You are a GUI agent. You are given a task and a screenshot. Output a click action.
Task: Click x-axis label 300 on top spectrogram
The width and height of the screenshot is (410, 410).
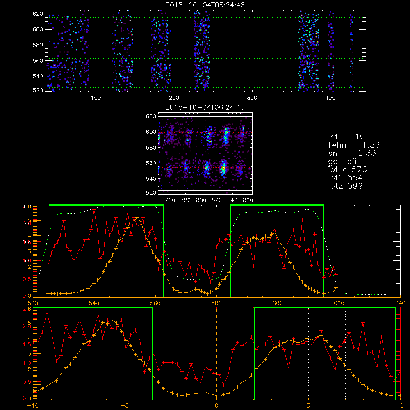point(252,98)
